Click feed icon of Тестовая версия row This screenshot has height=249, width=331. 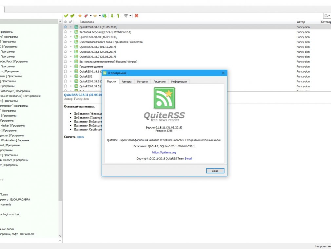click(x=76, y=32)
